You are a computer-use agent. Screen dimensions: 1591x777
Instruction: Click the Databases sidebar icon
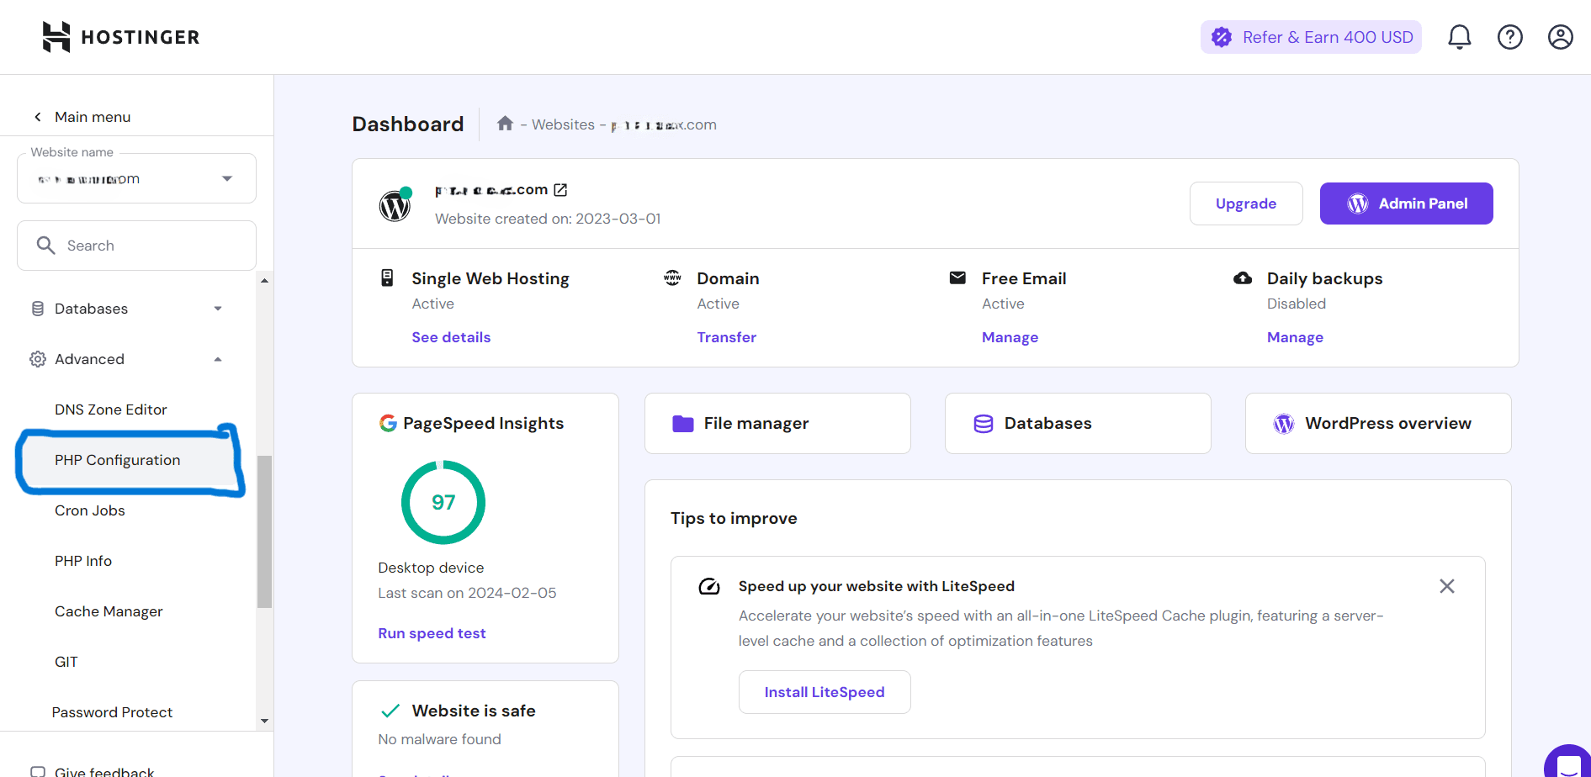38,309
